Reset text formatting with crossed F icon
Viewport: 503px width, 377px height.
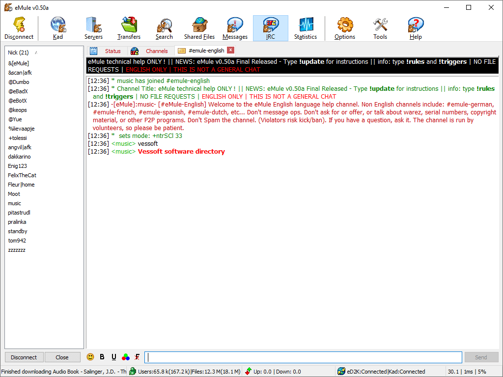coord(138,357)
